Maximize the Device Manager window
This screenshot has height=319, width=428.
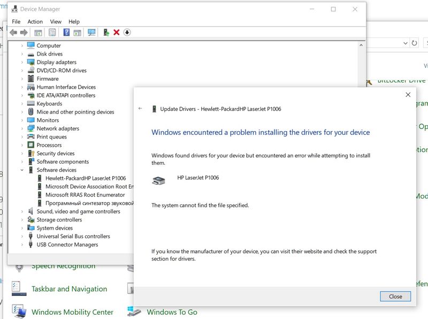coord(333,9)
